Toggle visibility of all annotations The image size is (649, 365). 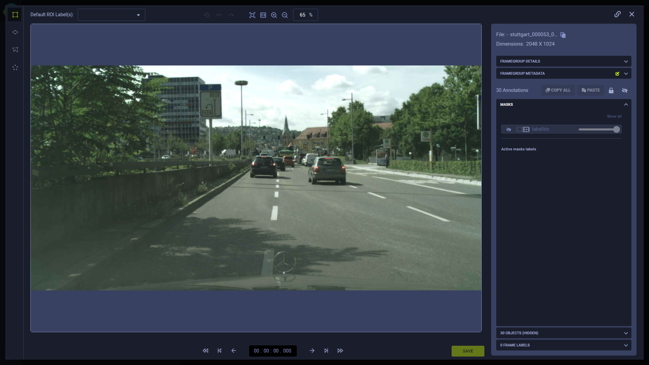624,90
